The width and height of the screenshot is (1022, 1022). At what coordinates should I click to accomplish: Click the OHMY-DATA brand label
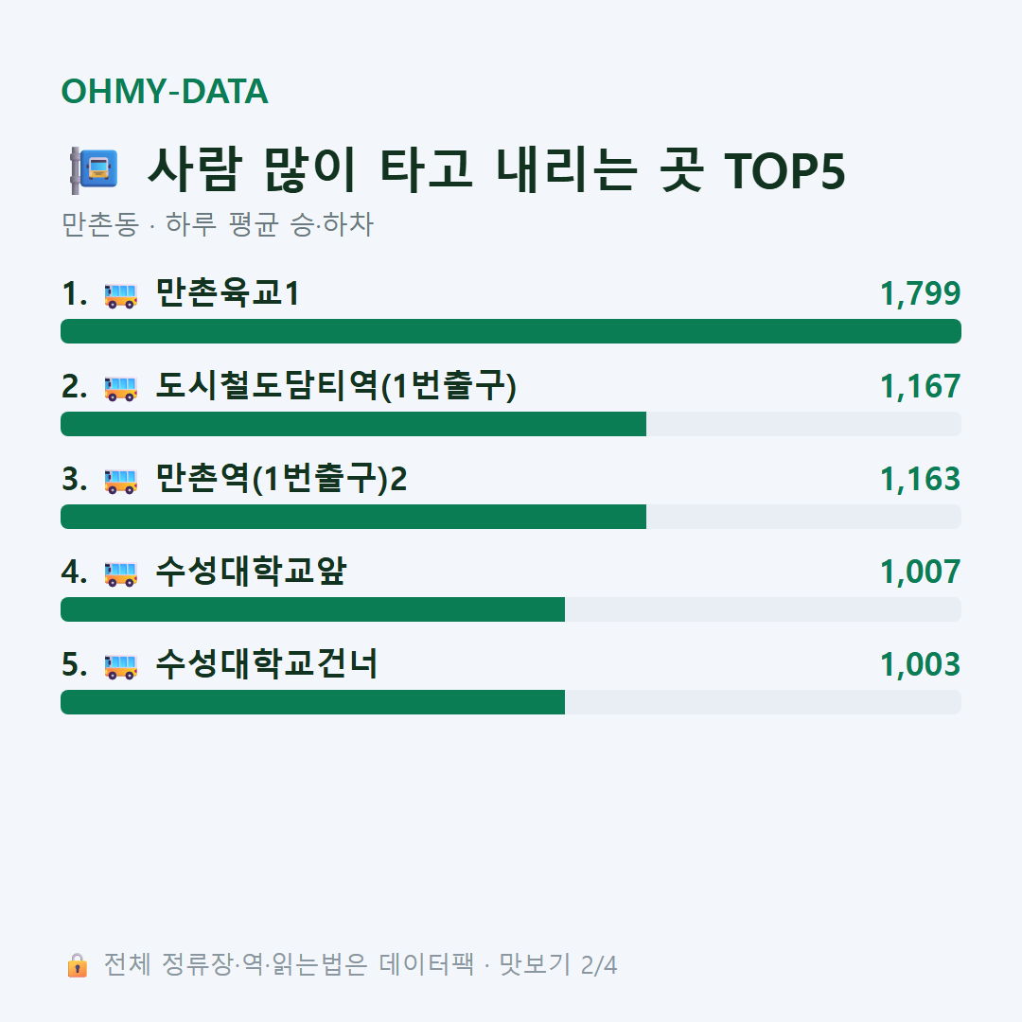(x=165, y=91)
